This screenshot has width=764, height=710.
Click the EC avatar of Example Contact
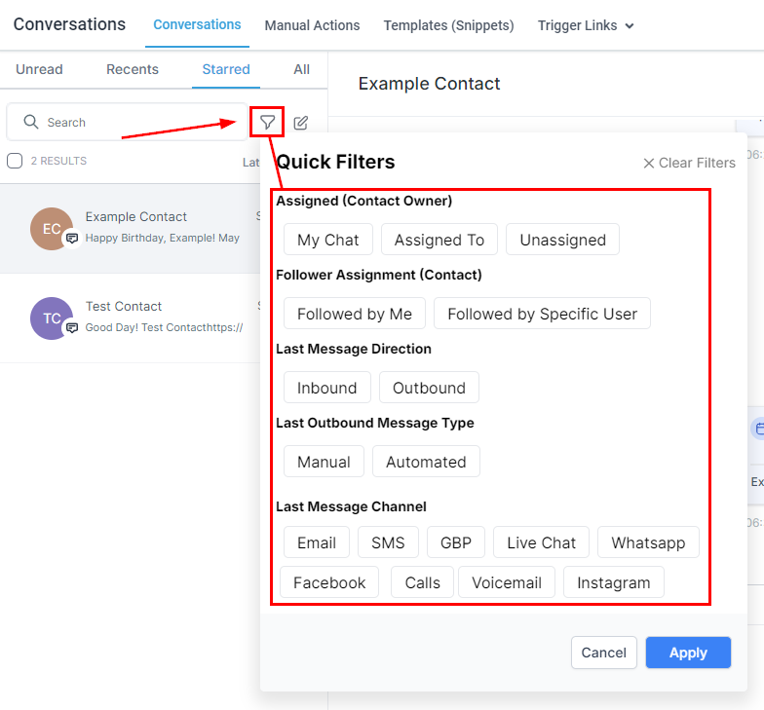pos(52,229)
